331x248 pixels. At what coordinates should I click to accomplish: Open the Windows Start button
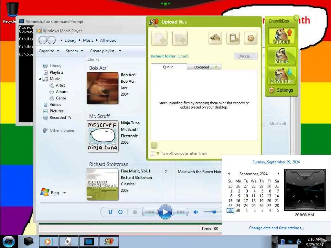[8, 242]
